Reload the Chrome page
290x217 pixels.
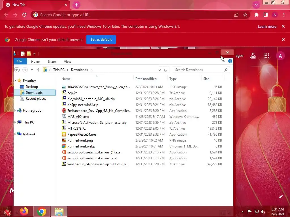[x=24, y=15]
